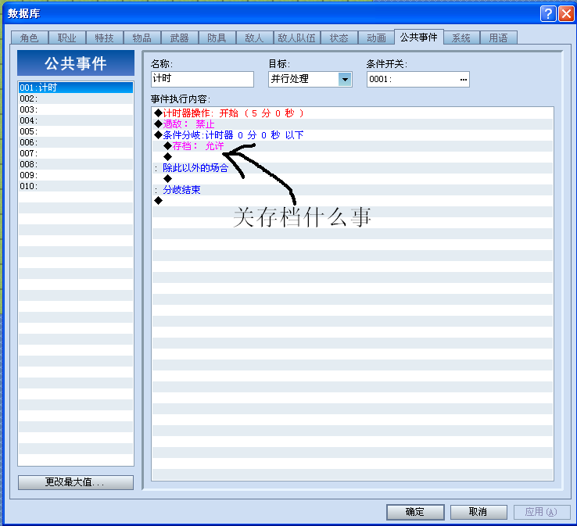Select list entry 010

(x=76, y=186)
